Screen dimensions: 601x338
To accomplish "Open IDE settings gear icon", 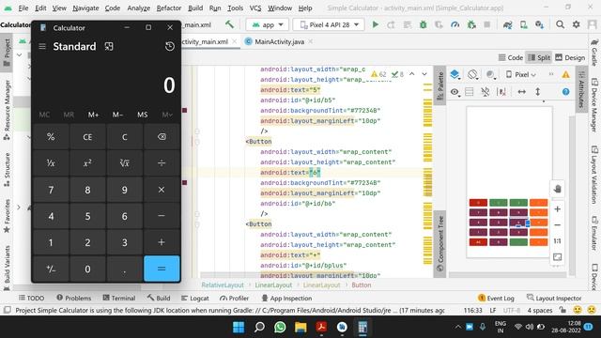I will [576, 24].
